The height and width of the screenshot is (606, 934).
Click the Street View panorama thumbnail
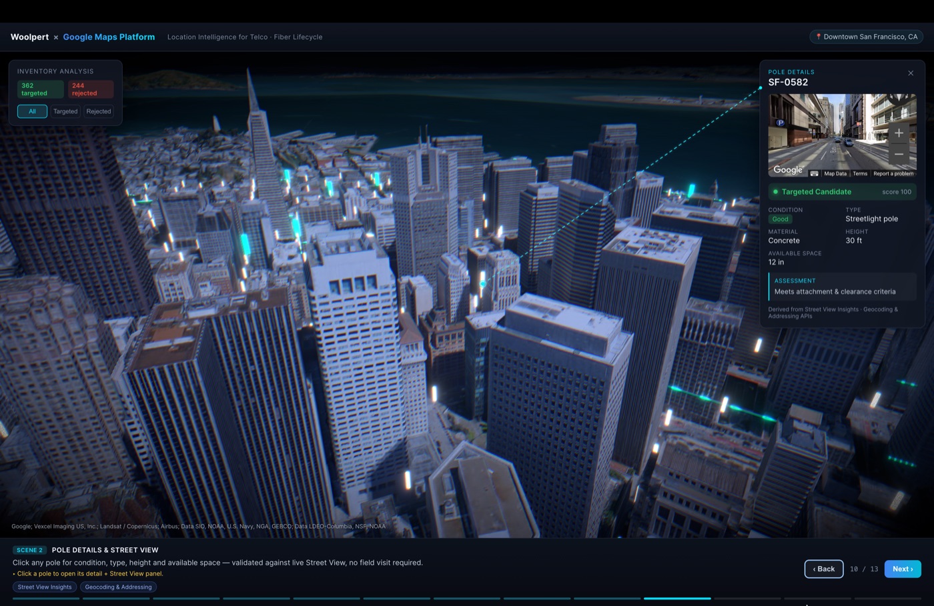842,135
